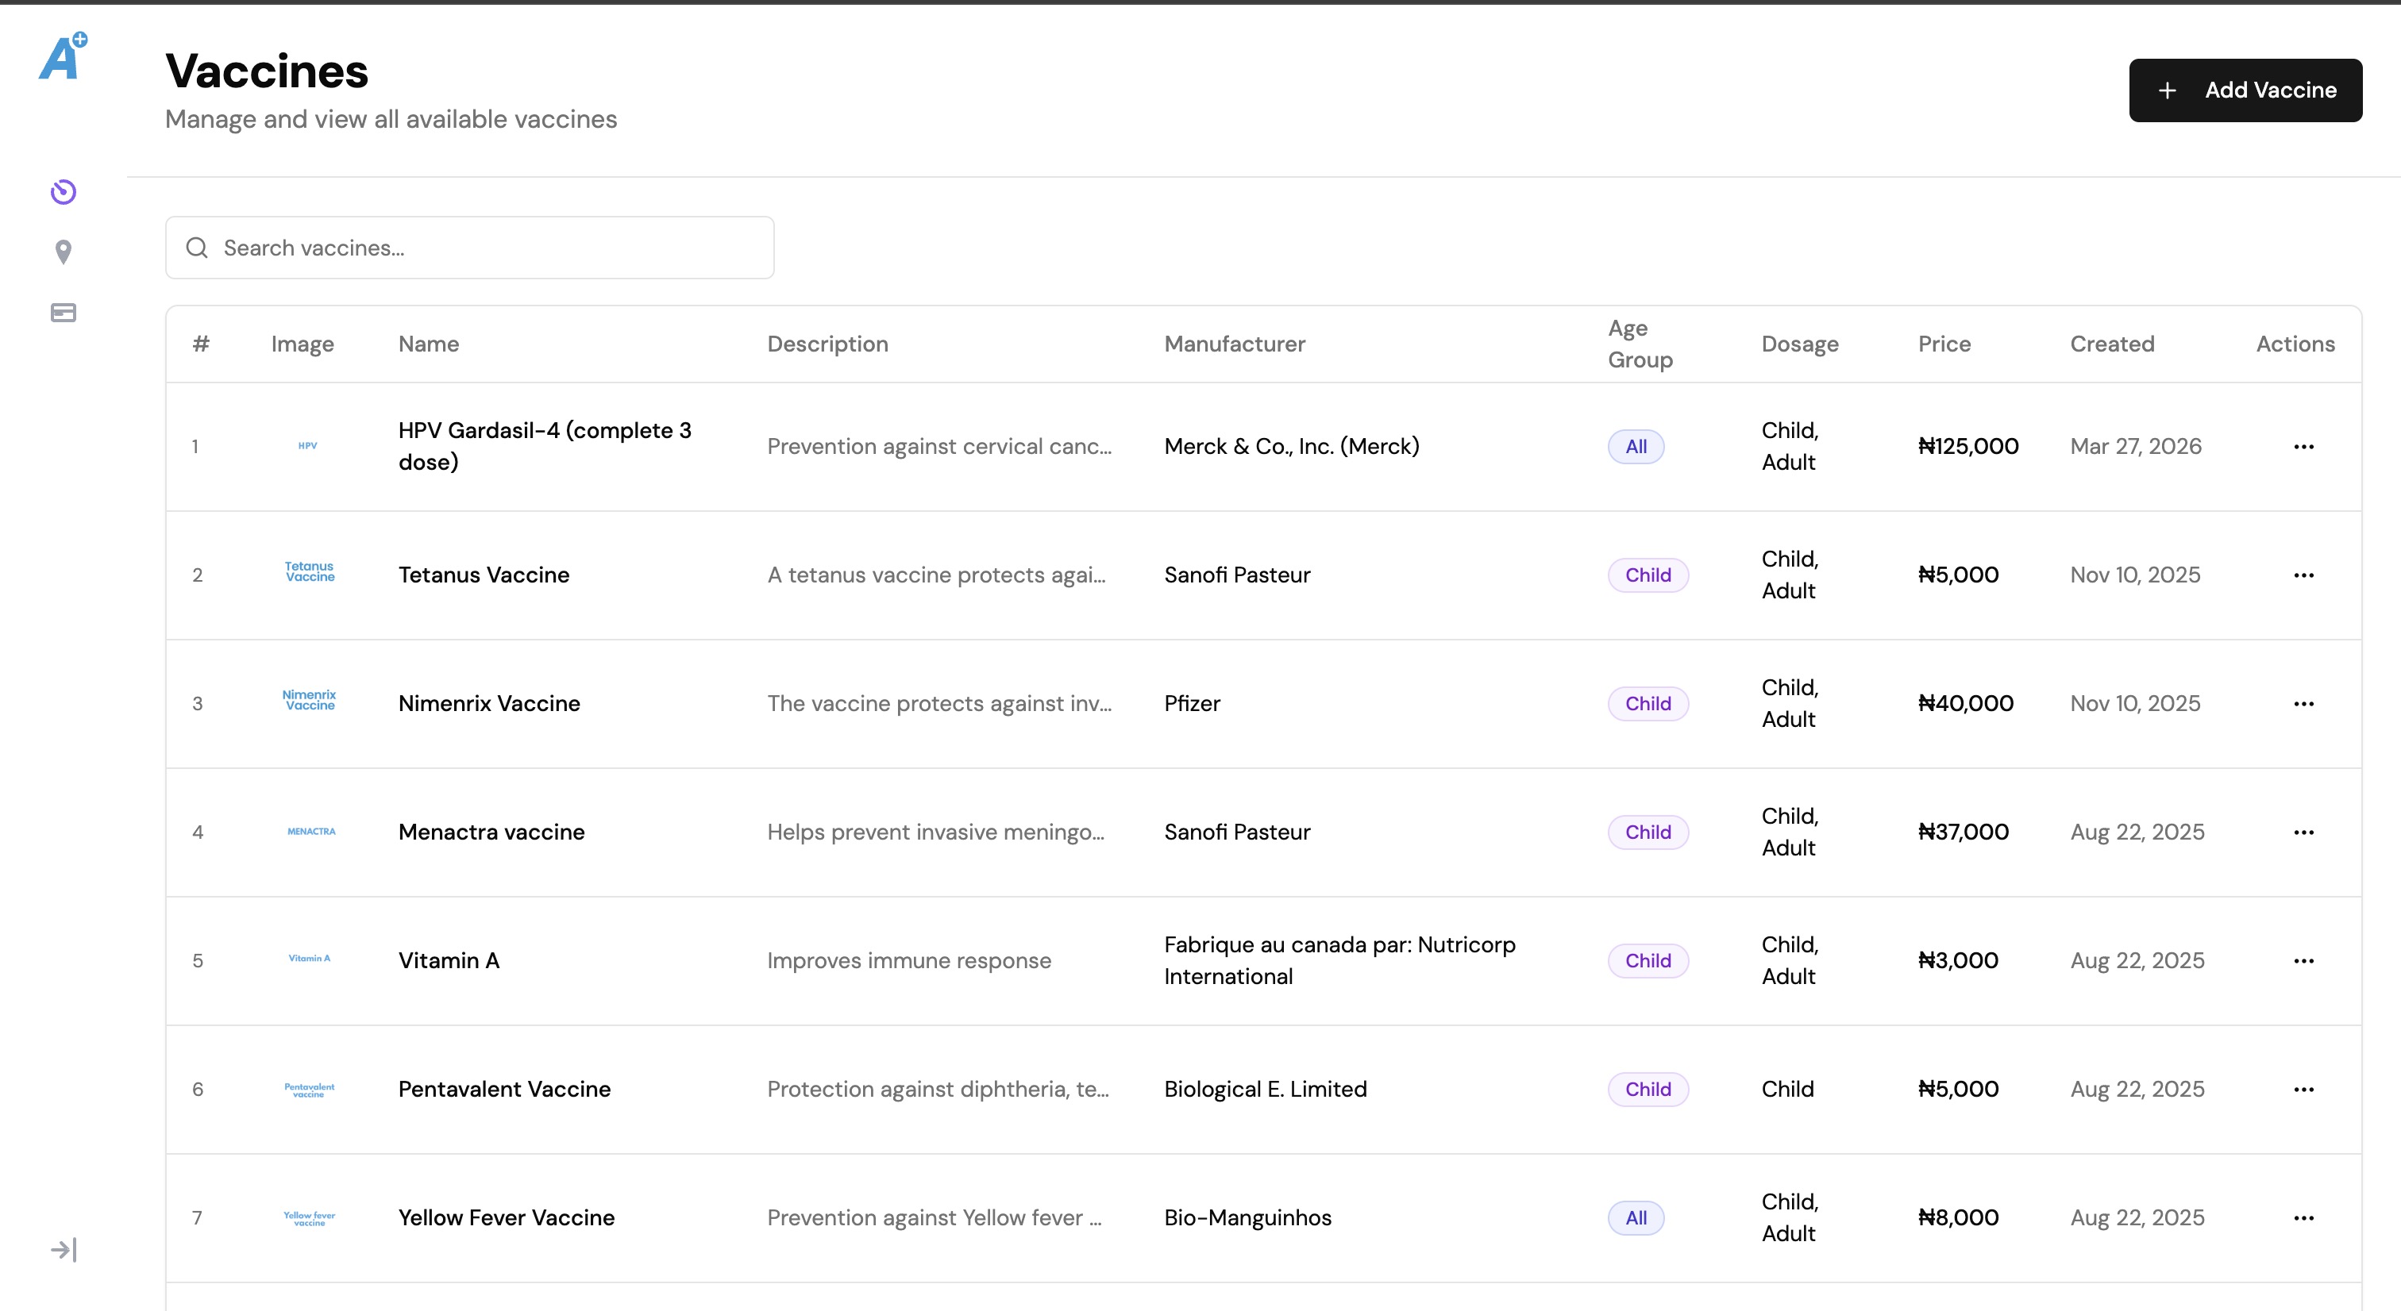The image size is (2401, 1311).
Task: Click the Tetanus Vaccine image thumbnail
Action: pyautogui.click(x=310, y=571)
